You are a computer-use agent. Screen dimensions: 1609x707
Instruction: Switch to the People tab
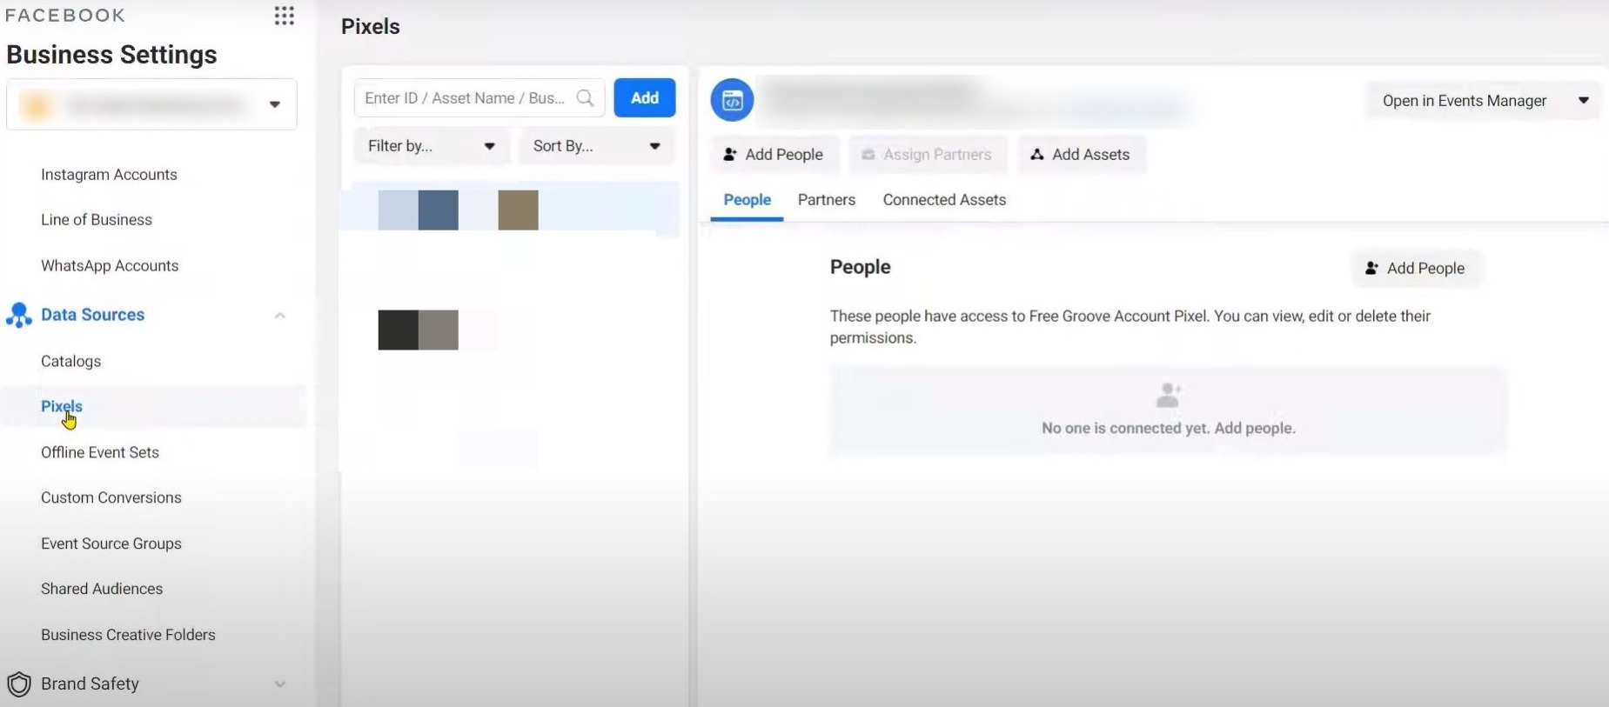coord(747,200)
